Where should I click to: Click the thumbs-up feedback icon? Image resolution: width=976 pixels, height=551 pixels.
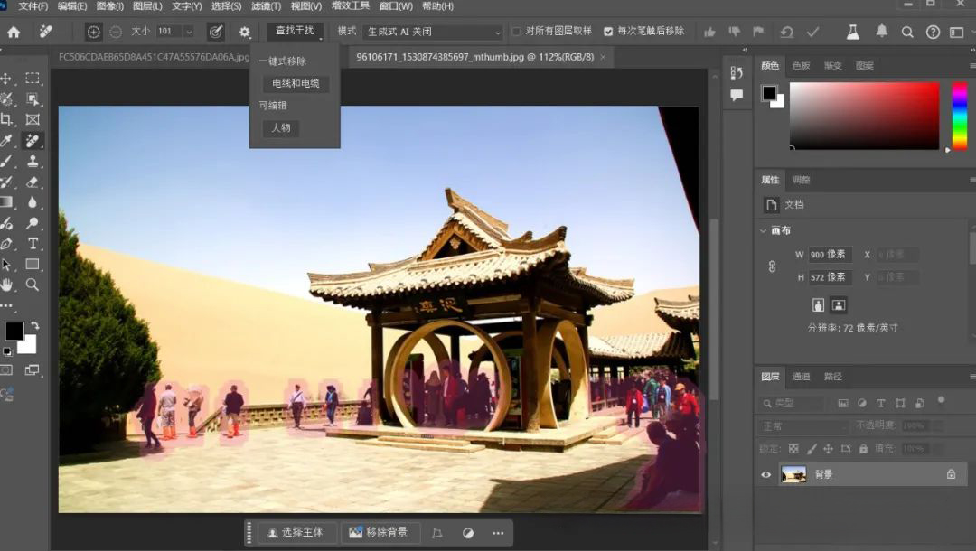pyautogui.click(x=709, y=32)
